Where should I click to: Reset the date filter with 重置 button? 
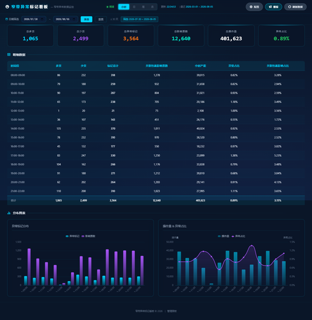coord(101,19)
